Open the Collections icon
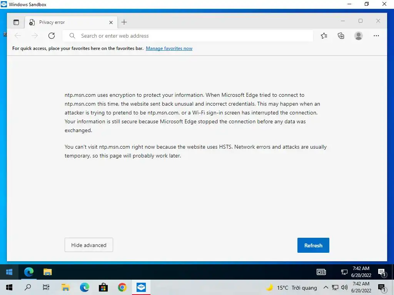 341,36
